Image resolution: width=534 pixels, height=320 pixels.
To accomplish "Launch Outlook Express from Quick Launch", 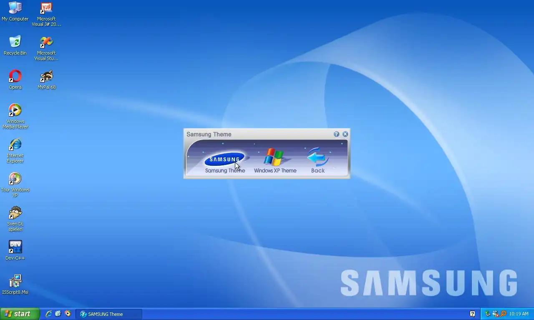I will [x=58, y=314].
